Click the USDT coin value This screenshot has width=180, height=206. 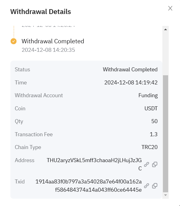pos(151,108)
